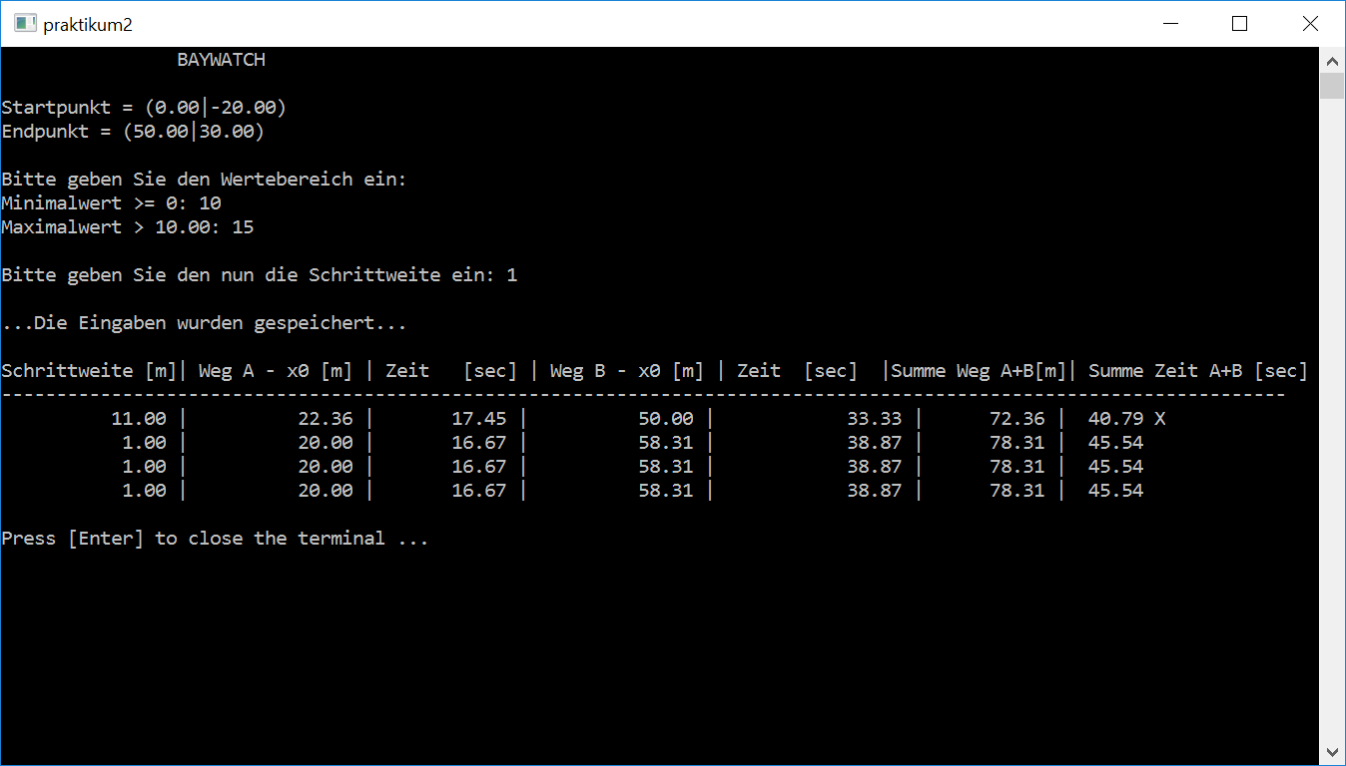This screenshot has width=1346, height=766.
Task: Click the X marker after 40.79
Action: click(x=1160, y=419)
